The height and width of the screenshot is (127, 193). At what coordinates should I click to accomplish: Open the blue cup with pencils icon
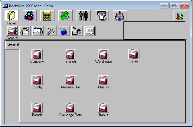click(x=64, y=31)
